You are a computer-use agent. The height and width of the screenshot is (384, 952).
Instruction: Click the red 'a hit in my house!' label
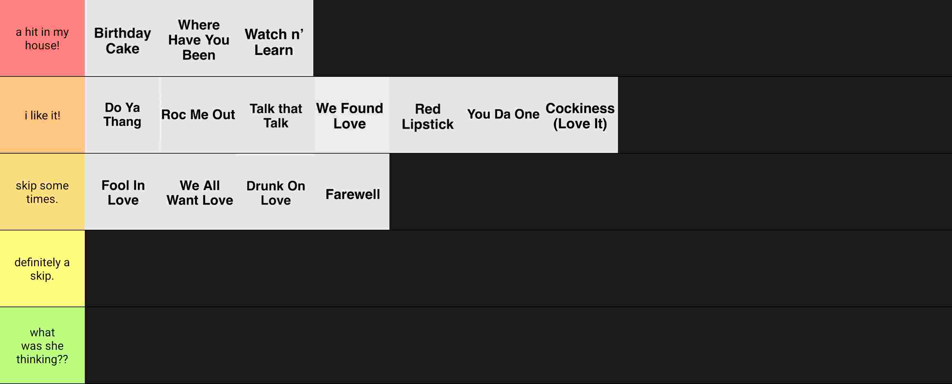42,38
